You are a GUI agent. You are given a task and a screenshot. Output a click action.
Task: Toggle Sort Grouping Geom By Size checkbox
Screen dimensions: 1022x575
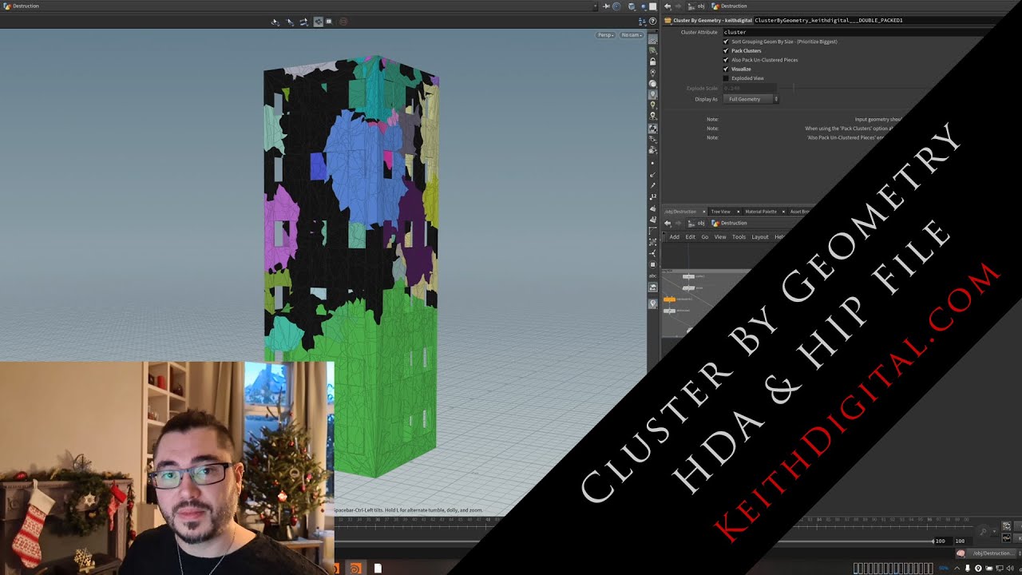726,42
